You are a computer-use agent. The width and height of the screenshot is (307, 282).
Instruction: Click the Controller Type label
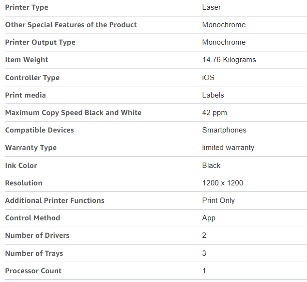tap(32, 78)
